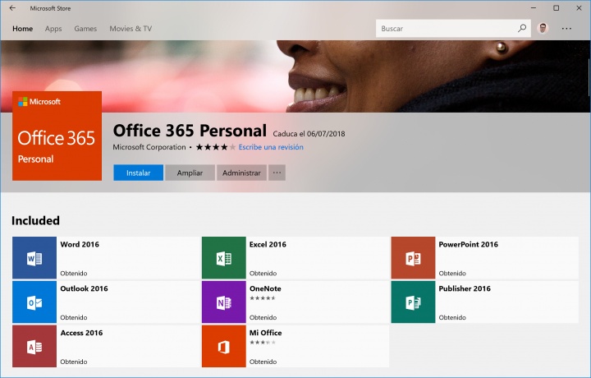Select the Word 2016 title text
Screen dimensions: 591x378
coord(80,244)
